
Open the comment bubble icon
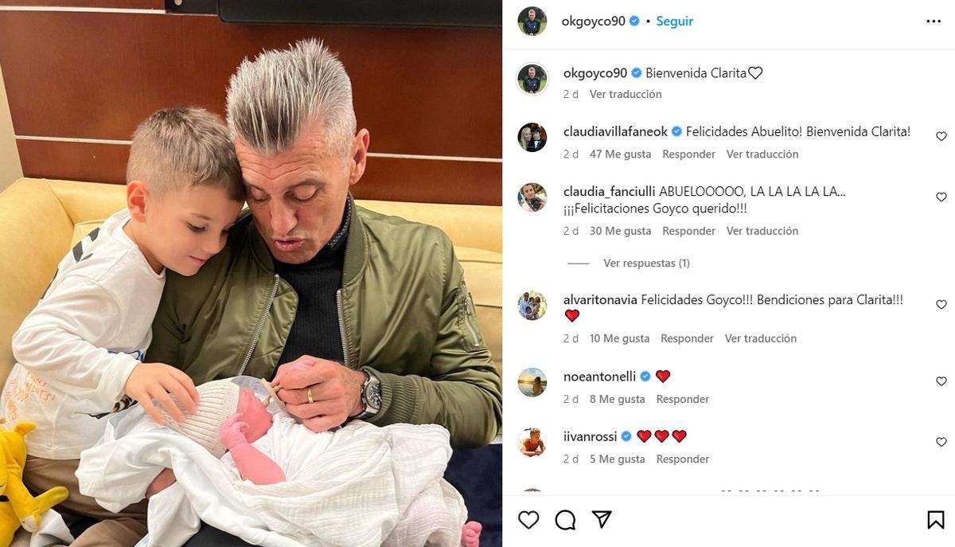click(x=565, y=520)
